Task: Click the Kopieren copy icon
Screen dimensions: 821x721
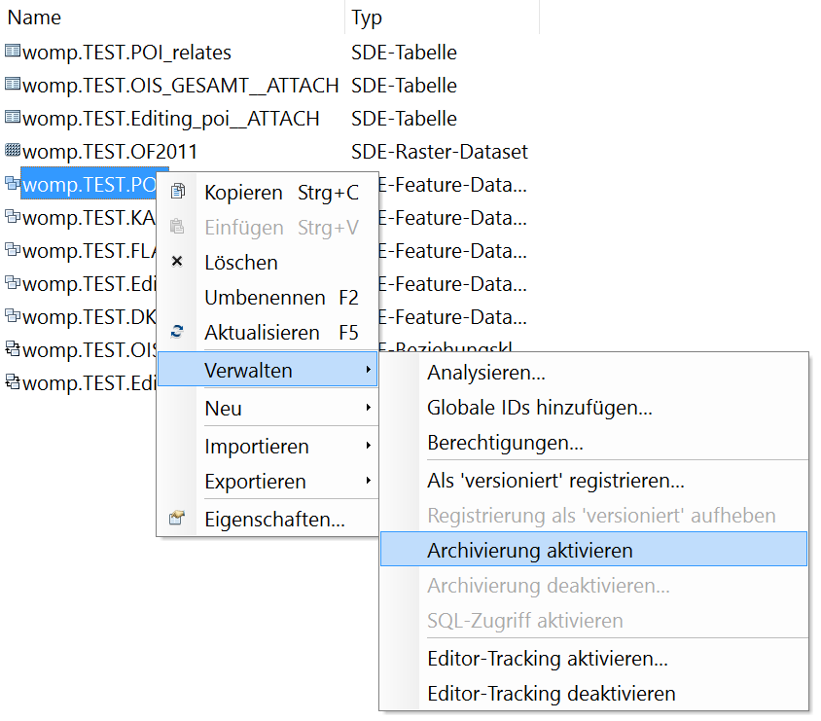Action: 179,193
